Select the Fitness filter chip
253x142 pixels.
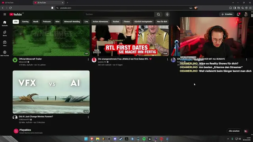pos(127,22)
